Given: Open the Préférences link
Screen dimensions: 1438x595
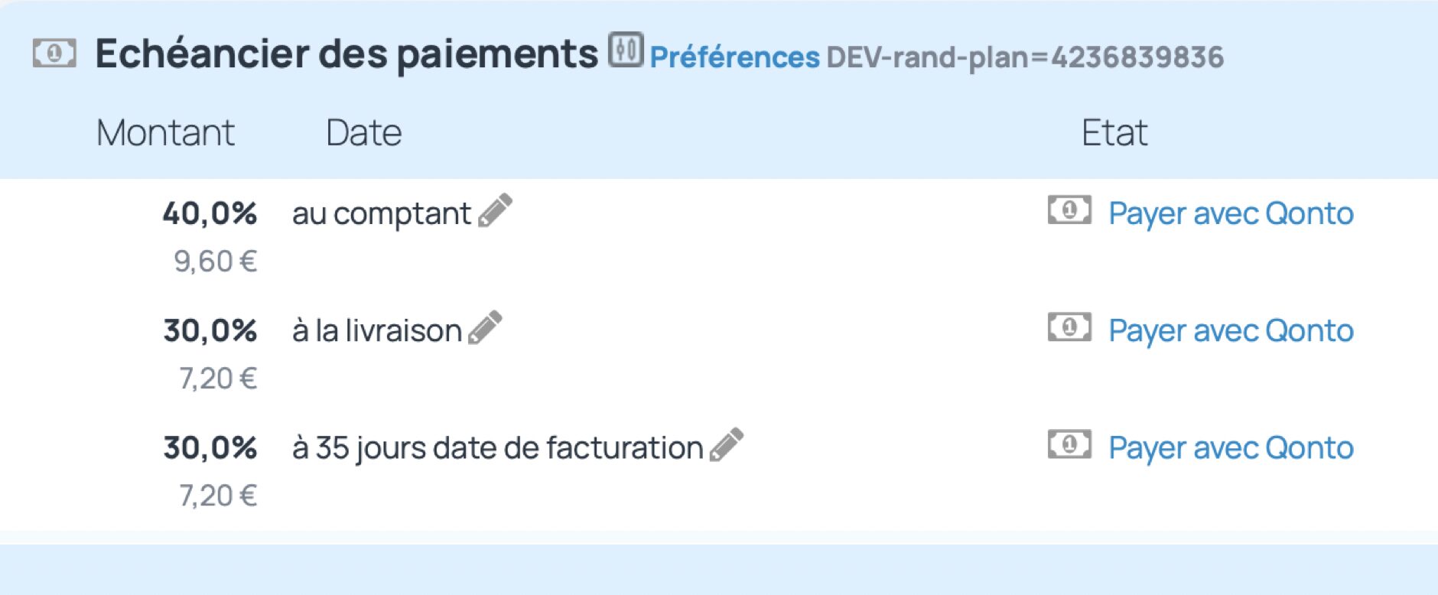Looking at the screenshot, I should point(734,57).
